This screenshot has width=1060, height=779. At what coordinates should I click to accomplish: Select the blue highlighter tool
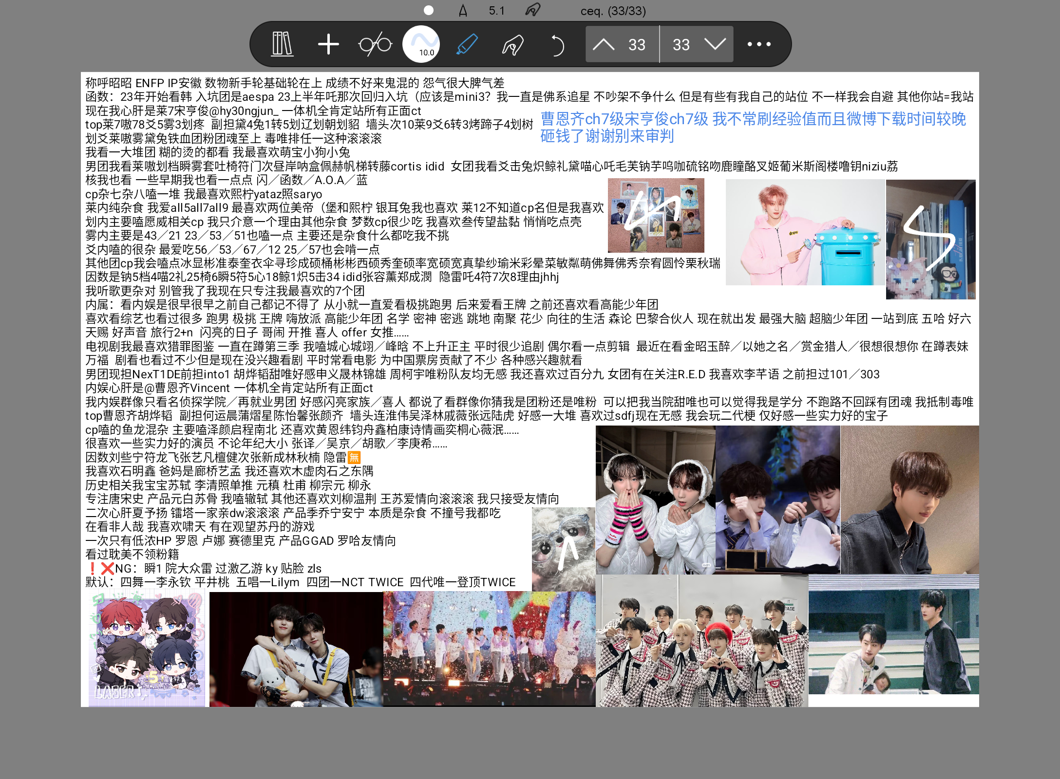pyautogui.click(x=466, y=44)
